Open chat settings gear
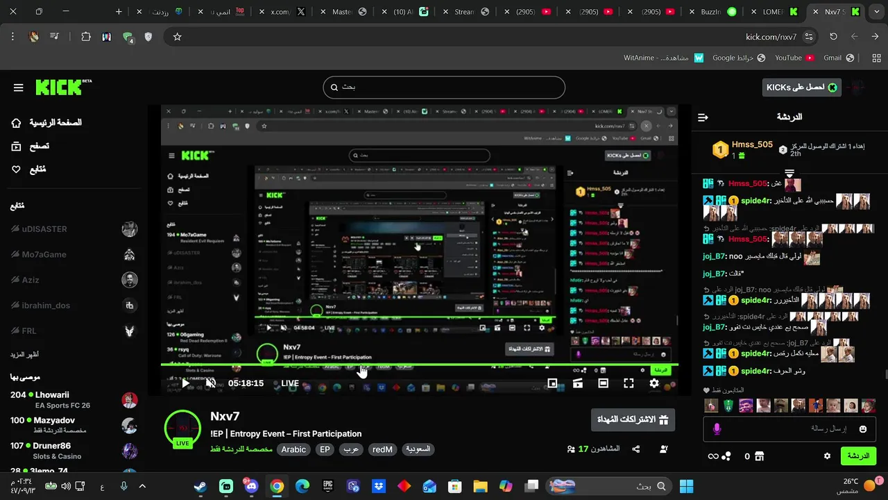 pyautogui.click(x=827, y=456)
